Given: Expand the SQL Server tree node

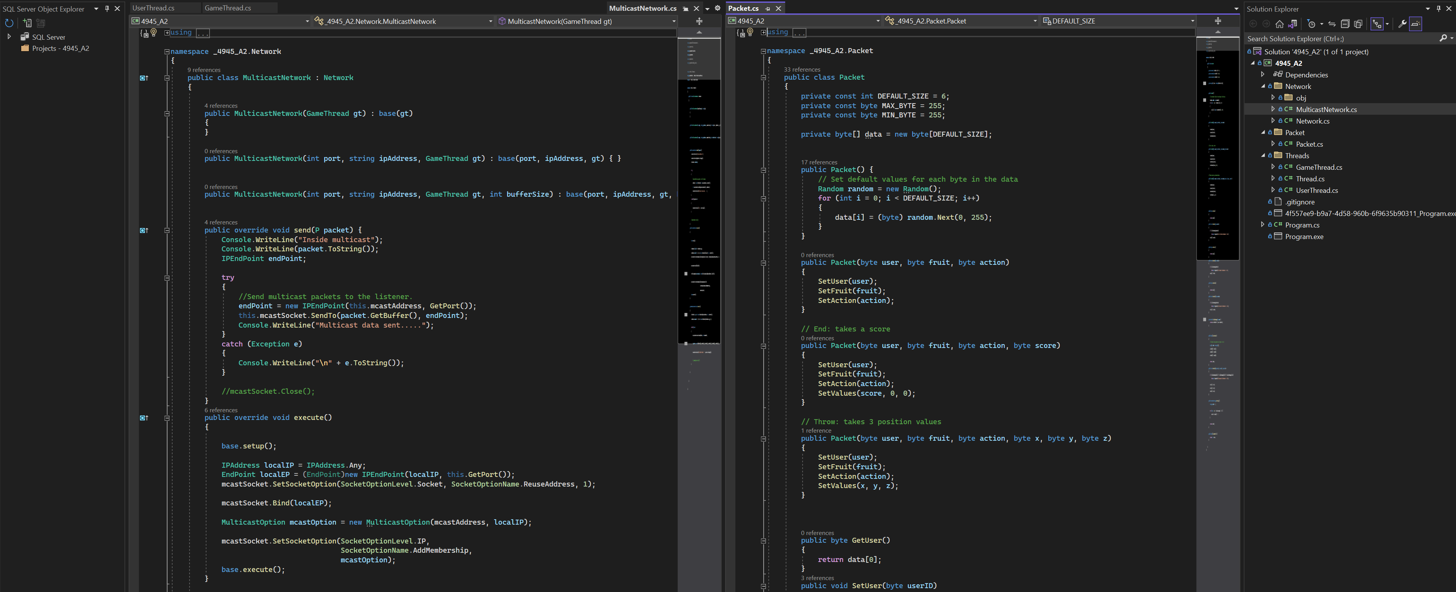Looking at the screenshot, I should (9, 37).
